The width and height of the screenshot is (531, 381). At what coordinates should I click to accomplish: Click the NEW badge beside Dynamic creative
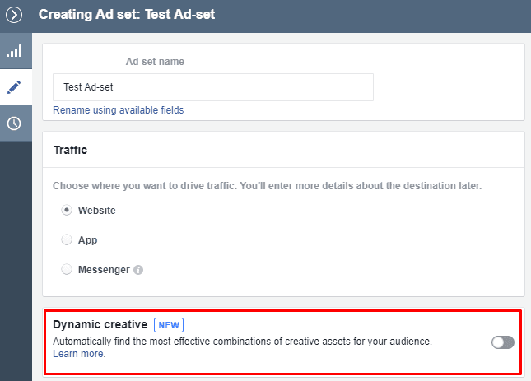click(169, 325)
